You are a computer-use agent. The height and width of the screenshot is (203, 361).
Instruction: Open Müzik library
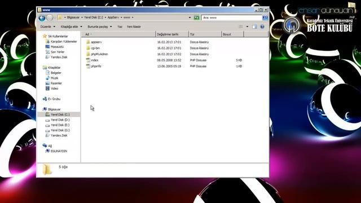(x=54, y=78)
